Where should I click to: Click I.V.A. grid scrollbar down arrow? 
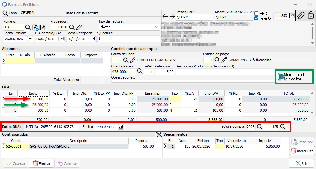click(312, 113)
